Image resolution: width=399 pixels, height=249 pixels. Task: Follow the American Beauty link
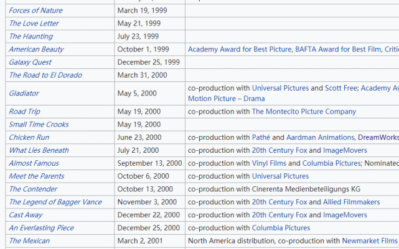(36, 49)
